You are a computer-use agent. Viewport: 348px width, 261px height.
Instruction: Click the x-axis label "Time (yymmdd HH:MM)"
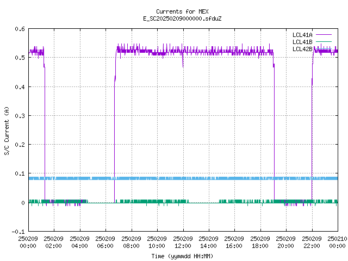182,256
